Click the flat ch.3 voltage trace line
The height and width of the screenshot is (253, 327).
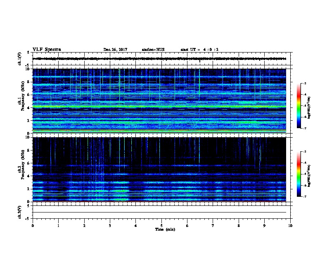pos(159,212)
